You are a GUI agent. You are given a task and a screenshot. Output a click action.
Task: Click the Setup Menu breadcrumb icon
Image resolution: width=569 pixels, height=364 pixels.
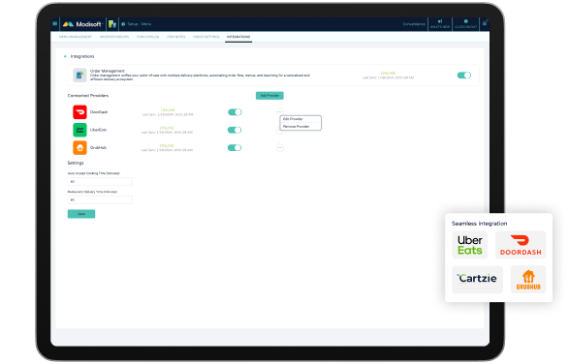pos(123,24)
